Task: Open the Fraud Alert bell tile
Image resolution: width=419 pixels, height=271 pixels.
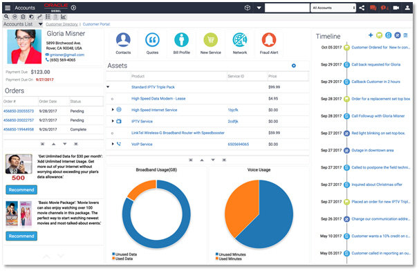Action: point(269,44)
